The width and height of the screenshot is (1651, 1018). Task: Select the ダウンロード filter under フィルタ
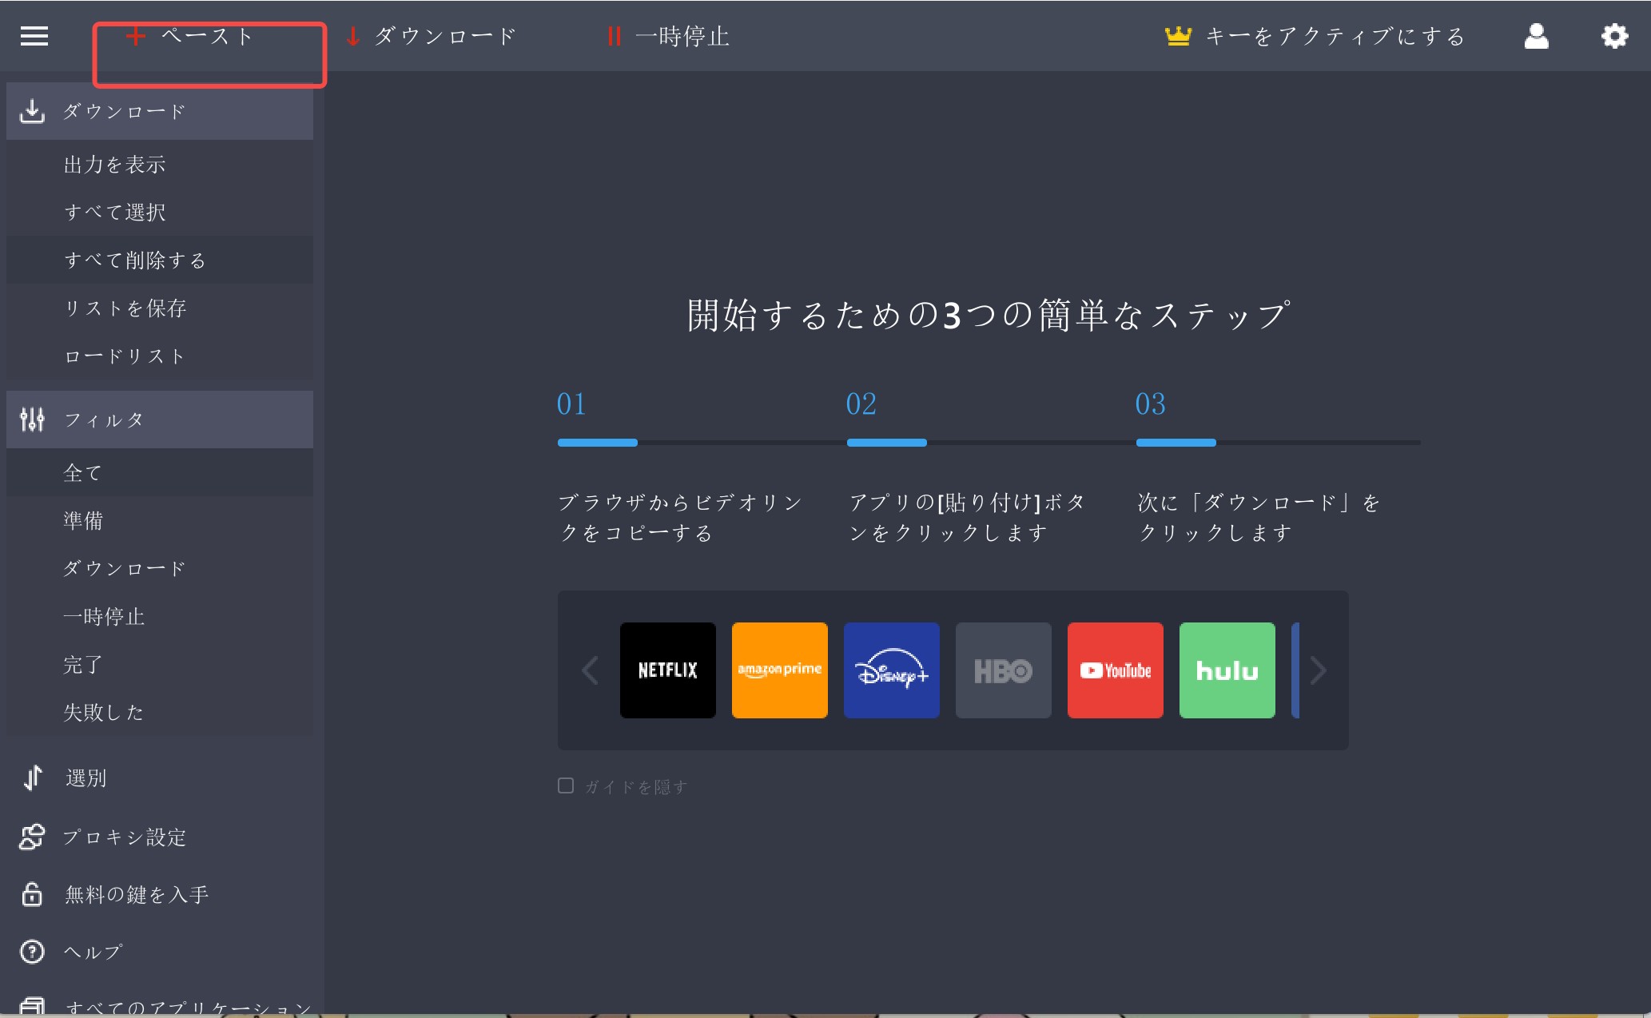160,568
